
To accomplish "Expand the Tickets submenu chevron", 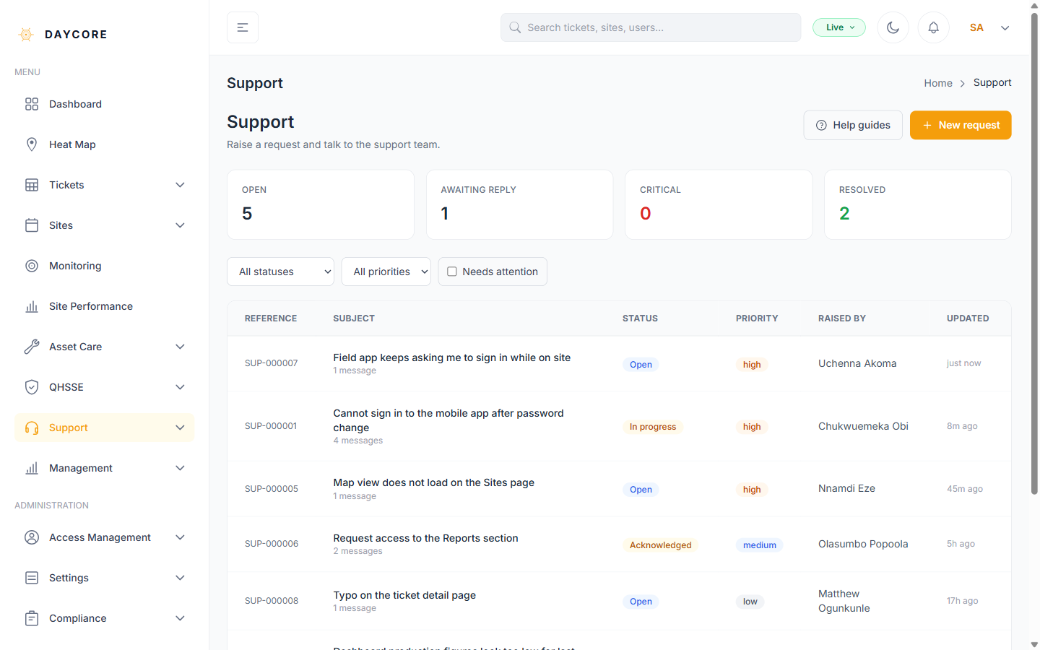I will coord(181,185).
